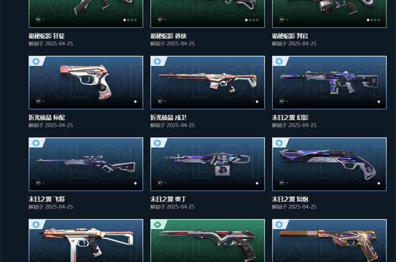Click the tier badge on 末日之翼 飞将 card
Viewport: 396px width, 262px height.
point(36,143)
